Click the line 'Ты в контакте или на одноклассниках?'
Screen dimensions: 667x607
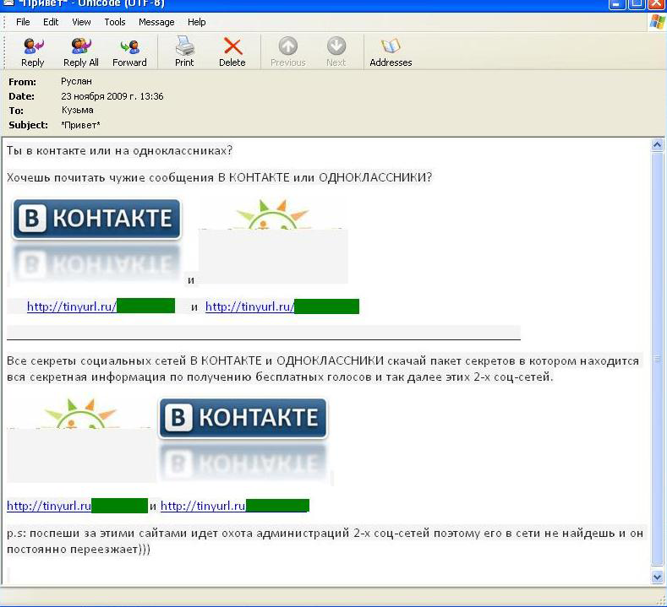[119, 151]
